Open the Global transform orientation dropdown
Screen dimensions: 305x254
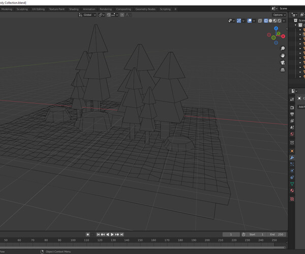(87, 15)
